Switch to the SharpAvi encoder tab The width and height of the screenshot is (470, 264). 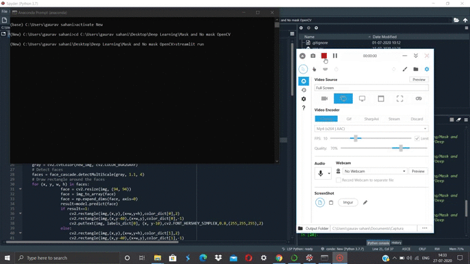(x=371, y=119)
